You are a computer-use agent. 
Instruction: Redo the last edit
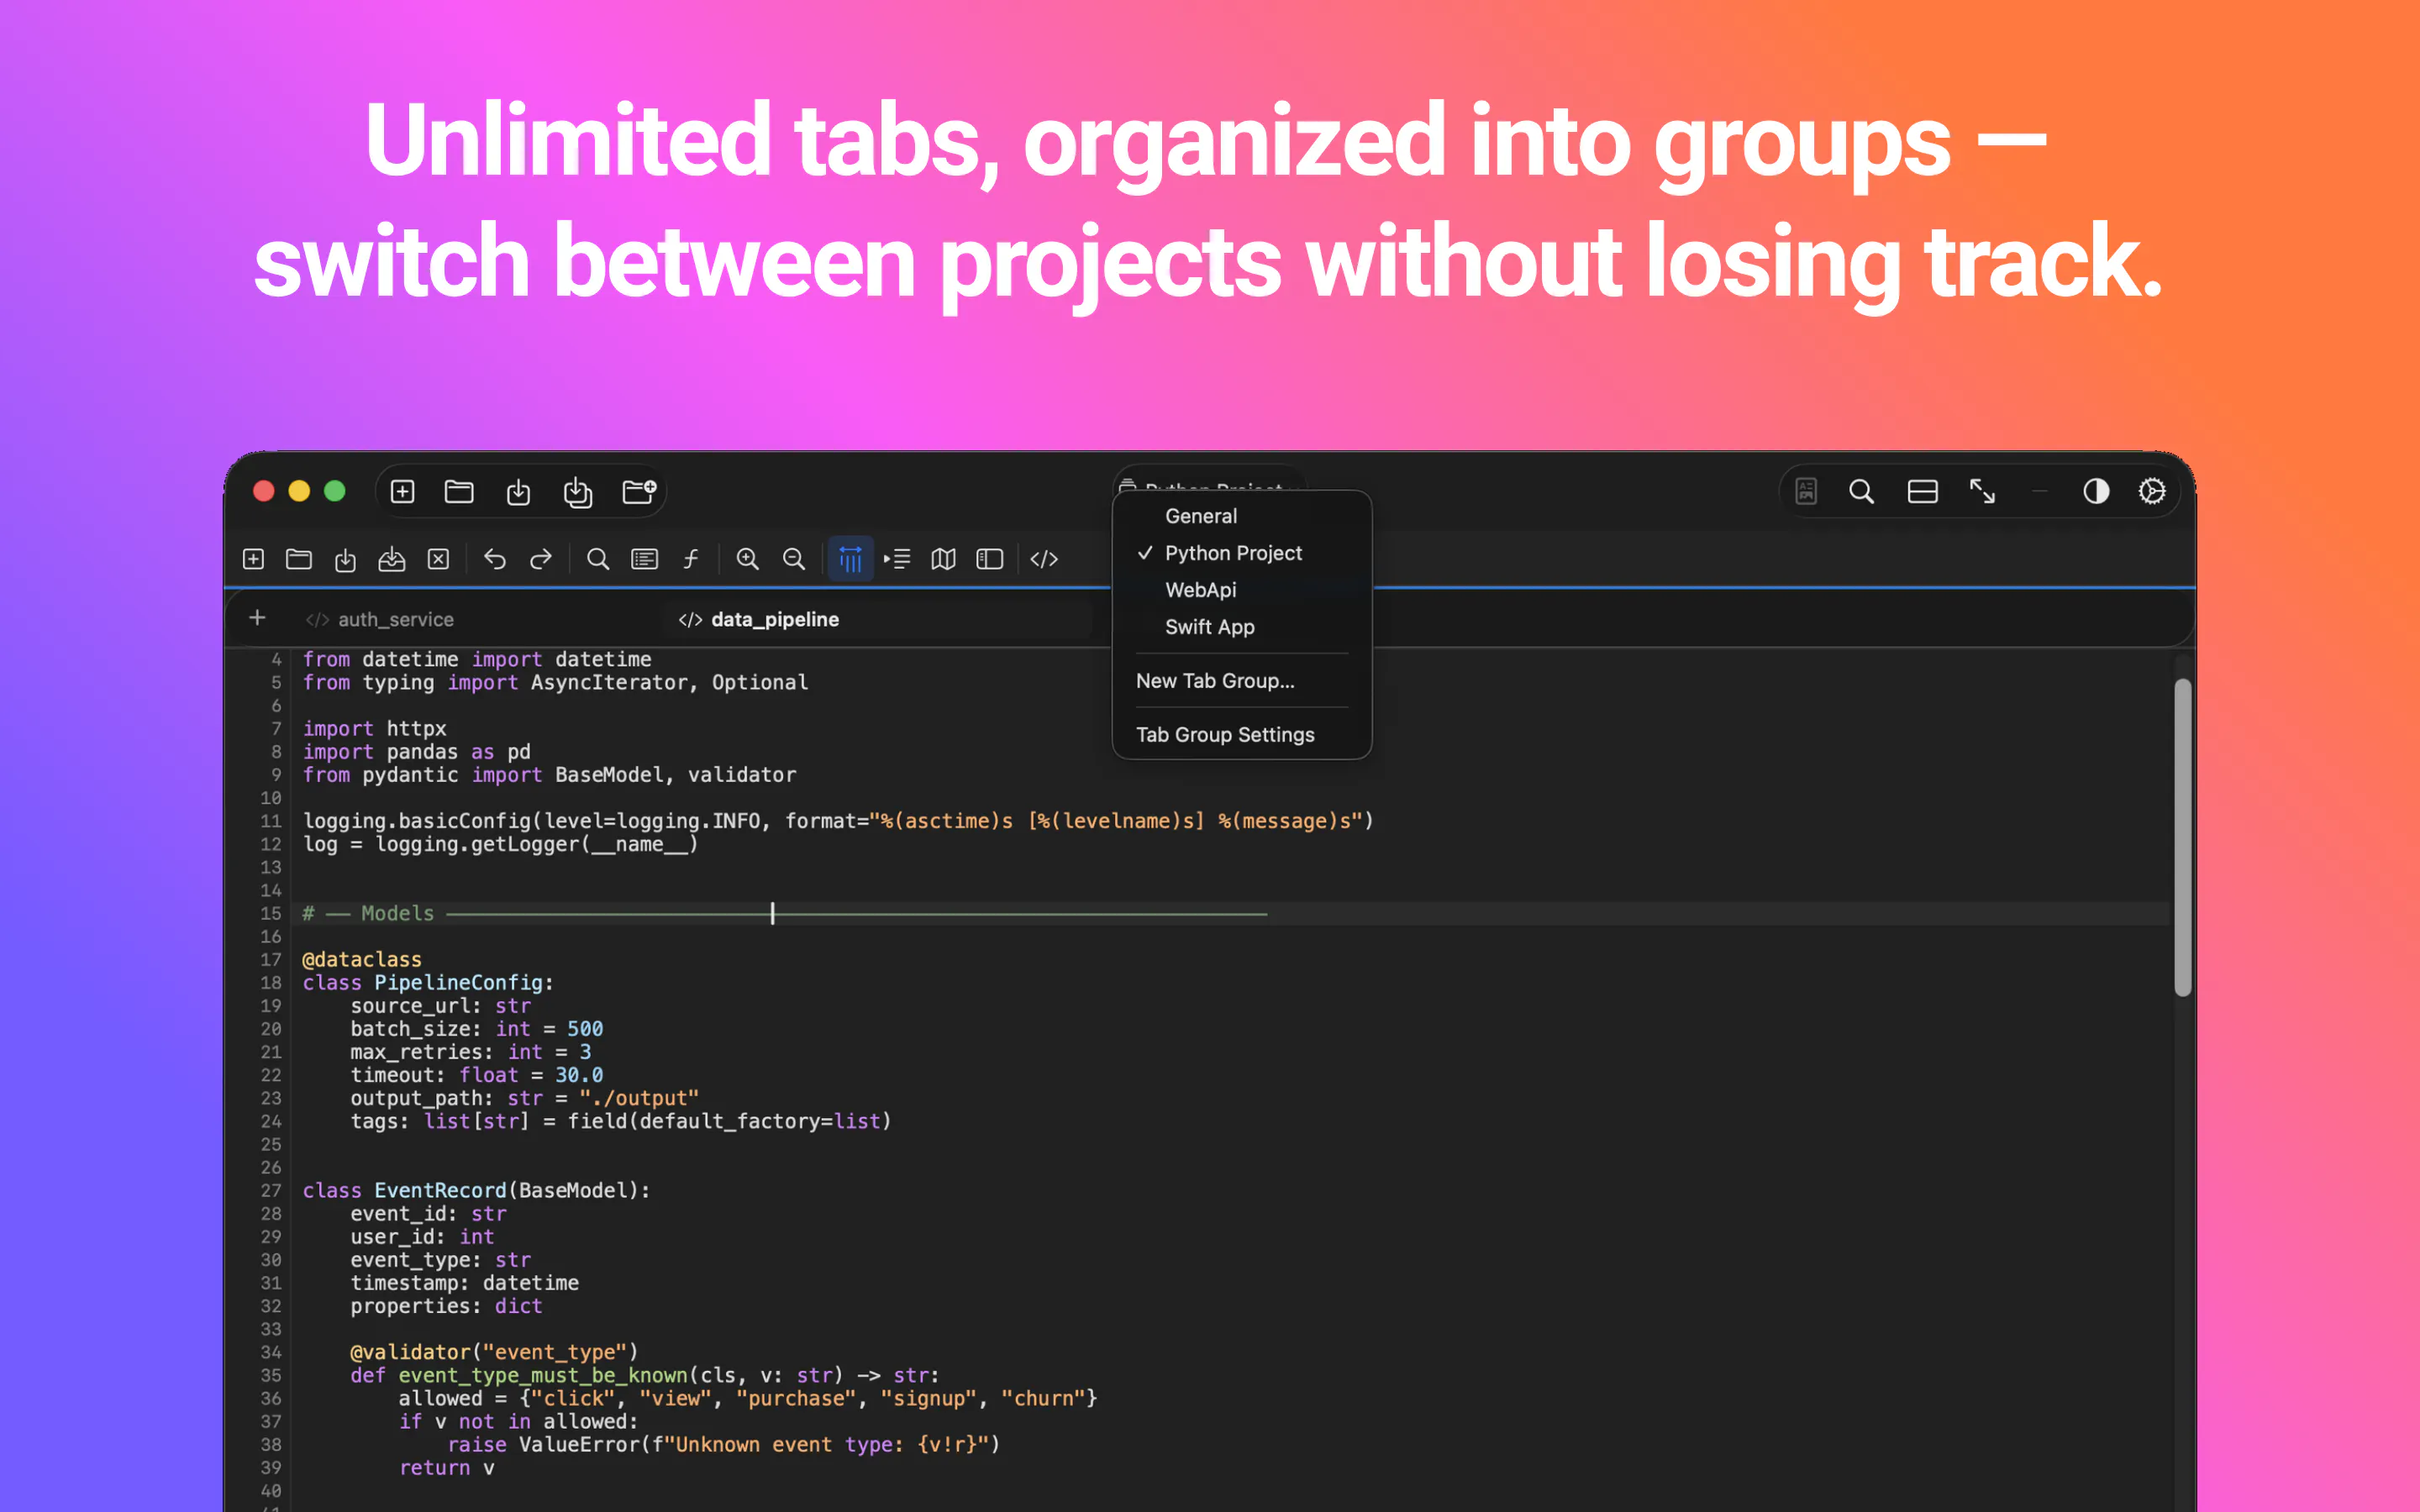tap(541, 559)
